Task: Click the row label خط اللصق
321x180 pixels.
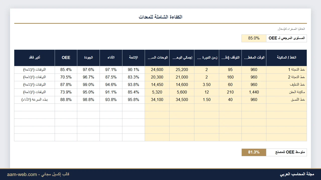Action: pos(286,100)
